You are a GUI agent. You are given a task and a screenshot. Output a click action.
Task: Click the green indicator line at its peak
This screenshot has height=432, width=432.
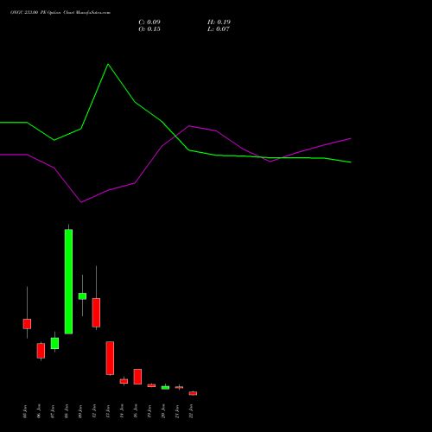pos(108,64)
